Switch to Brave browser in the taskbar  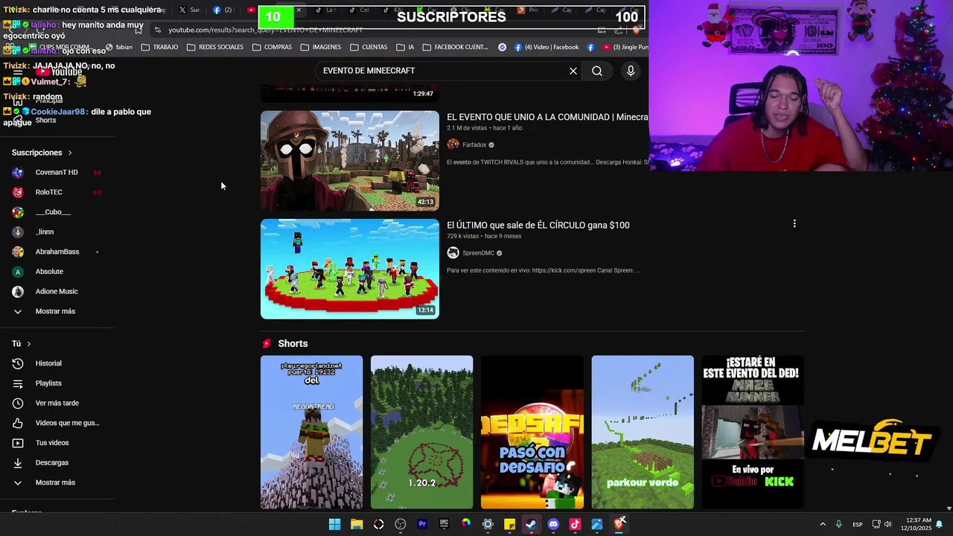(x=619, y=524)
